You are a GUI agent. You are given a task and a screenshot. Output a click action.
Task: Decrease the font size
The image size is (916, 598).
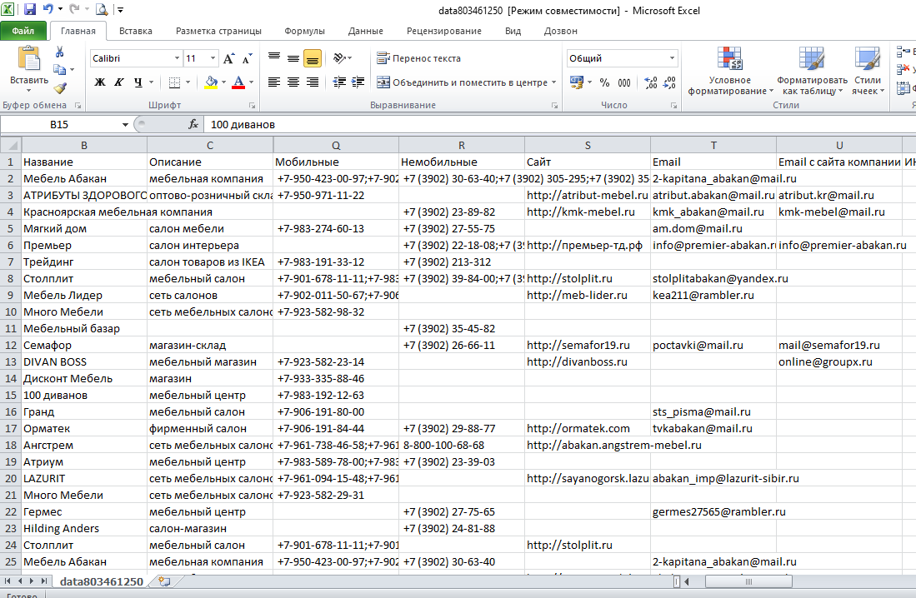247,58
